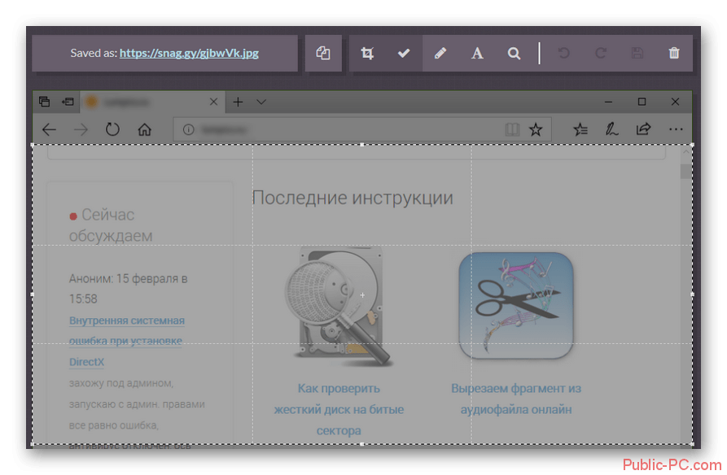
Task: Open a new browser tab with plus
Action: (238, 102)
